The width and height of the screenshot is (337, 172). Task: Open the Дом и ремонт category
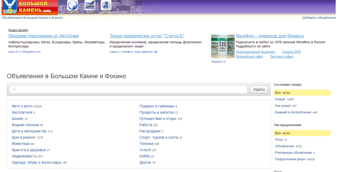pos(24,137)
